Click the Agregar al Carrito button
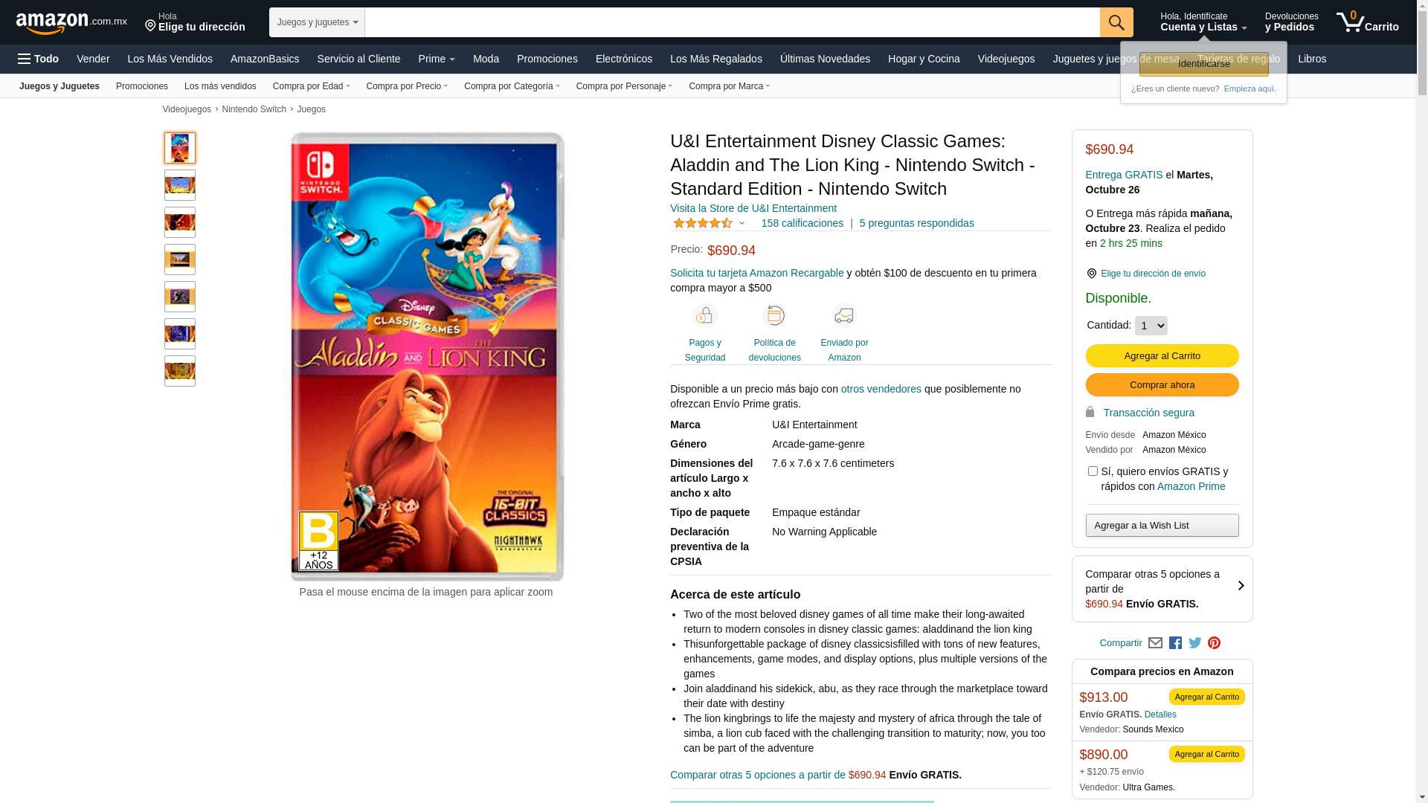The height and width of the screenshot is (803, 1428). pos(1162,355)
